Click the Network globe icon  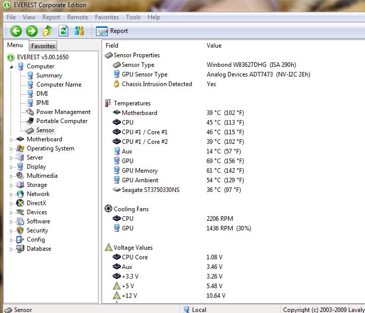[x=20, y=194]
